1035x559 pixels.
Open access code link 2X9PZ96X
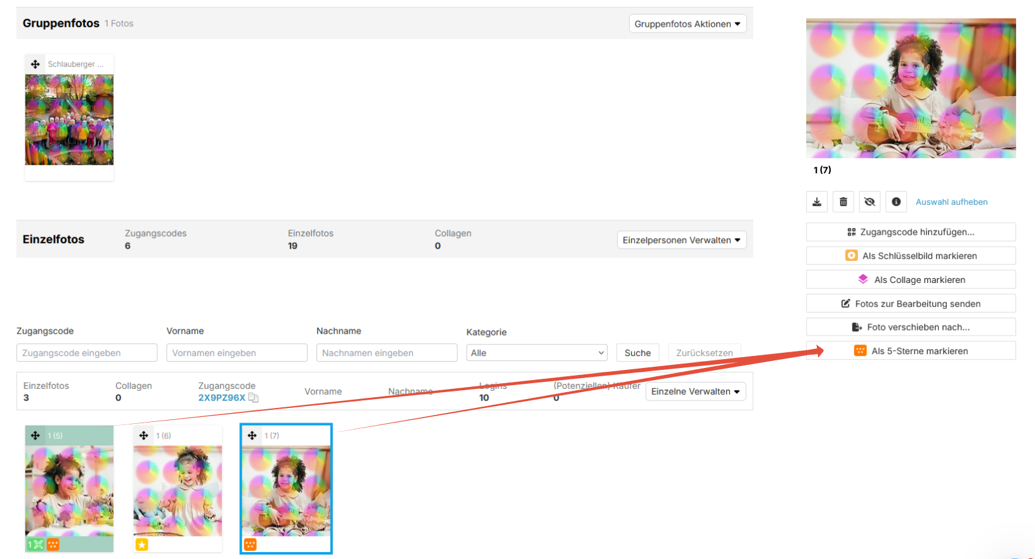point(221,398)
